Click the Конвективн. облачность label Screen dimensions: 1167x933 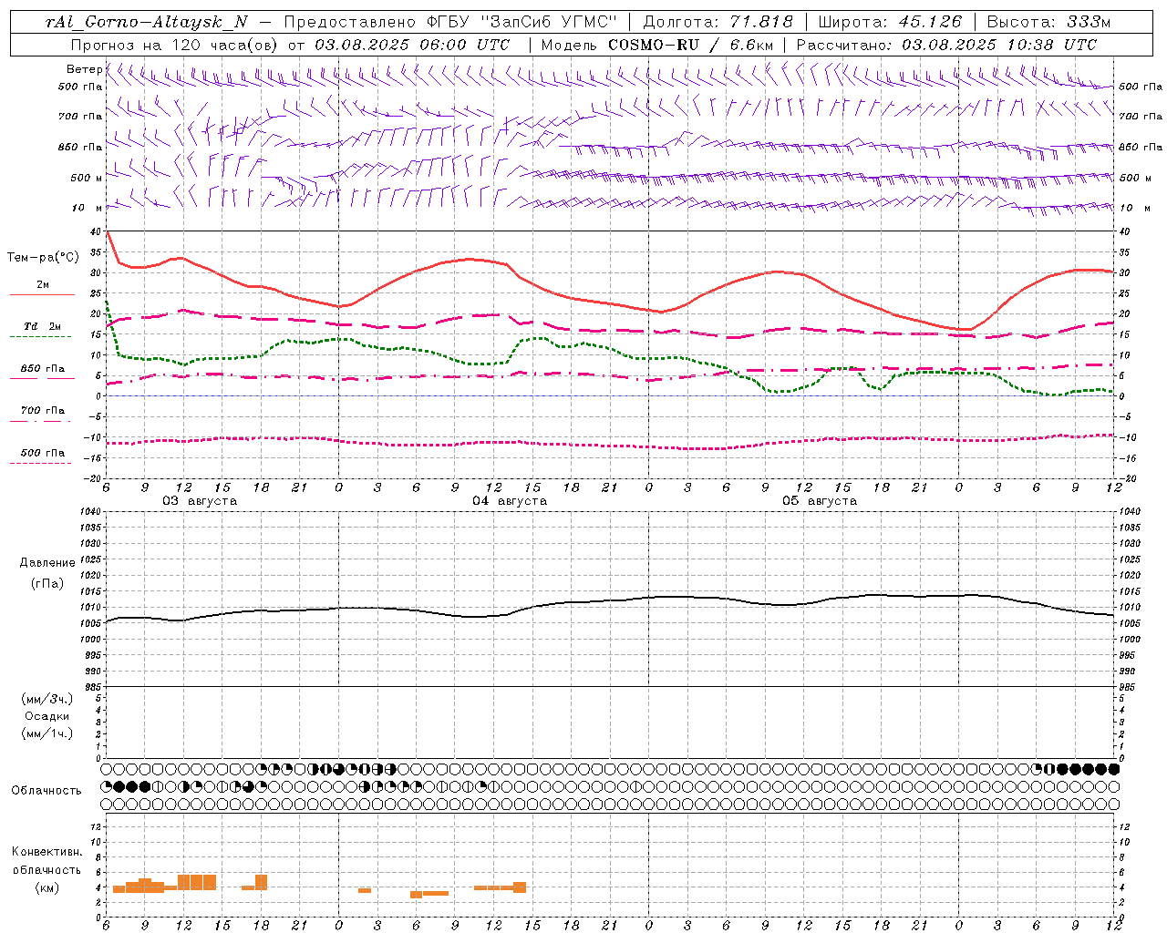point(46,861)
